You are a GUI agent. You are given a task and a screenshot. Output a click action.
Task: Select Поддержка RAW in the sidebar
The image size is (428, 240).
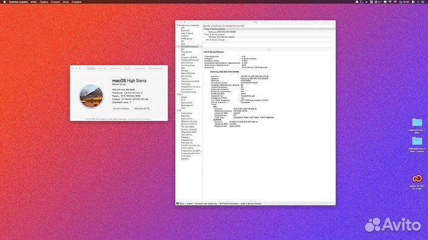[188, 132]
